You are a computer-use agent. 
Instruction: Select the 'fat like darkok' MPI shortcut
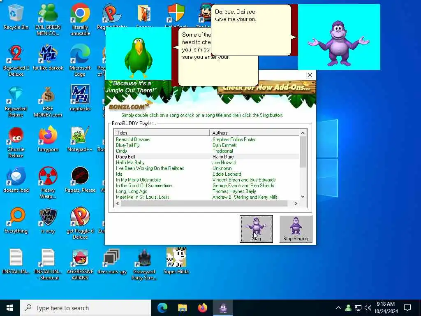48,58
